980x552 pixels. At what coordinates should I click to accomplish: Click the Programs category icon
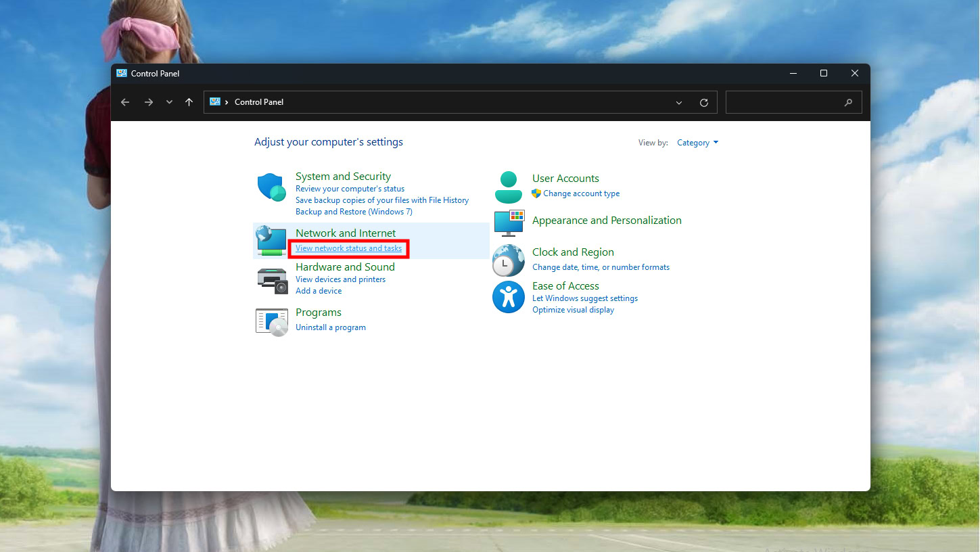tap(272, 321)
